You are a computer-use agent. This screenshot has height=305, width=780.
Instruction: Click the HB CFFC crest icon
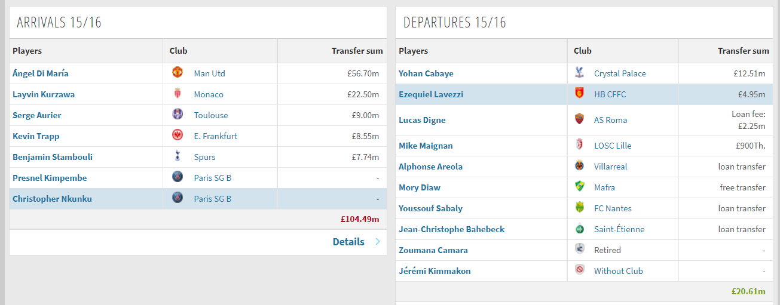[x=579, y=94]
